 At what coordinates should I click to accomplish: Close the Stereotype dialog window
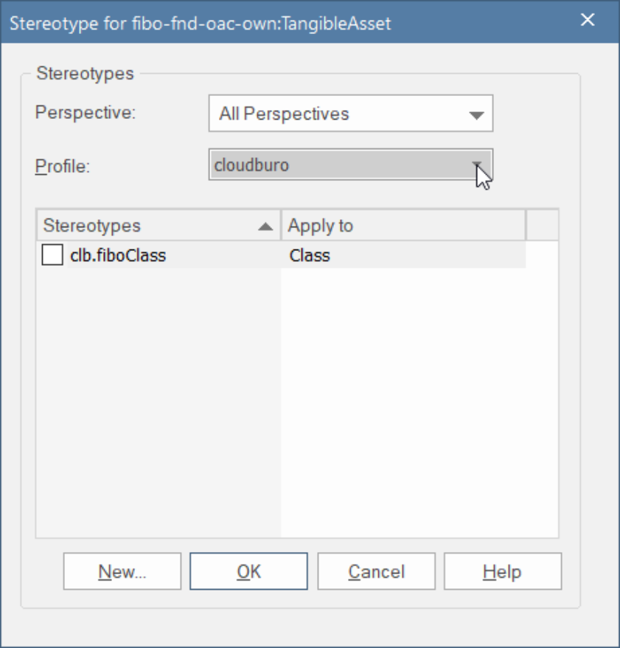pyautogui.click(x=588, y=21)
